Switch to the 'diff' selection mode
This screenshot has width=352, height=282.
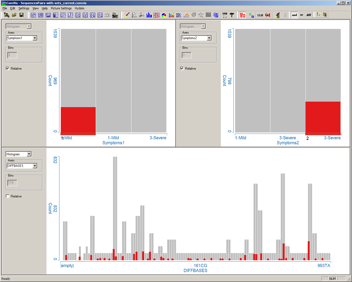point(309,15)
